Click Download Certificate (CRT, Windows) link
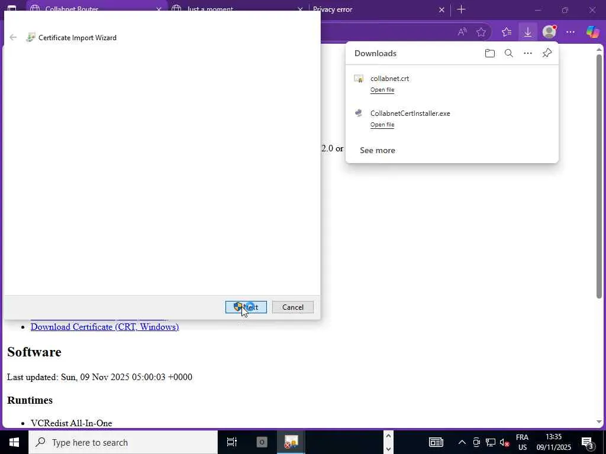The image size is (606, 454). point(105,326)
